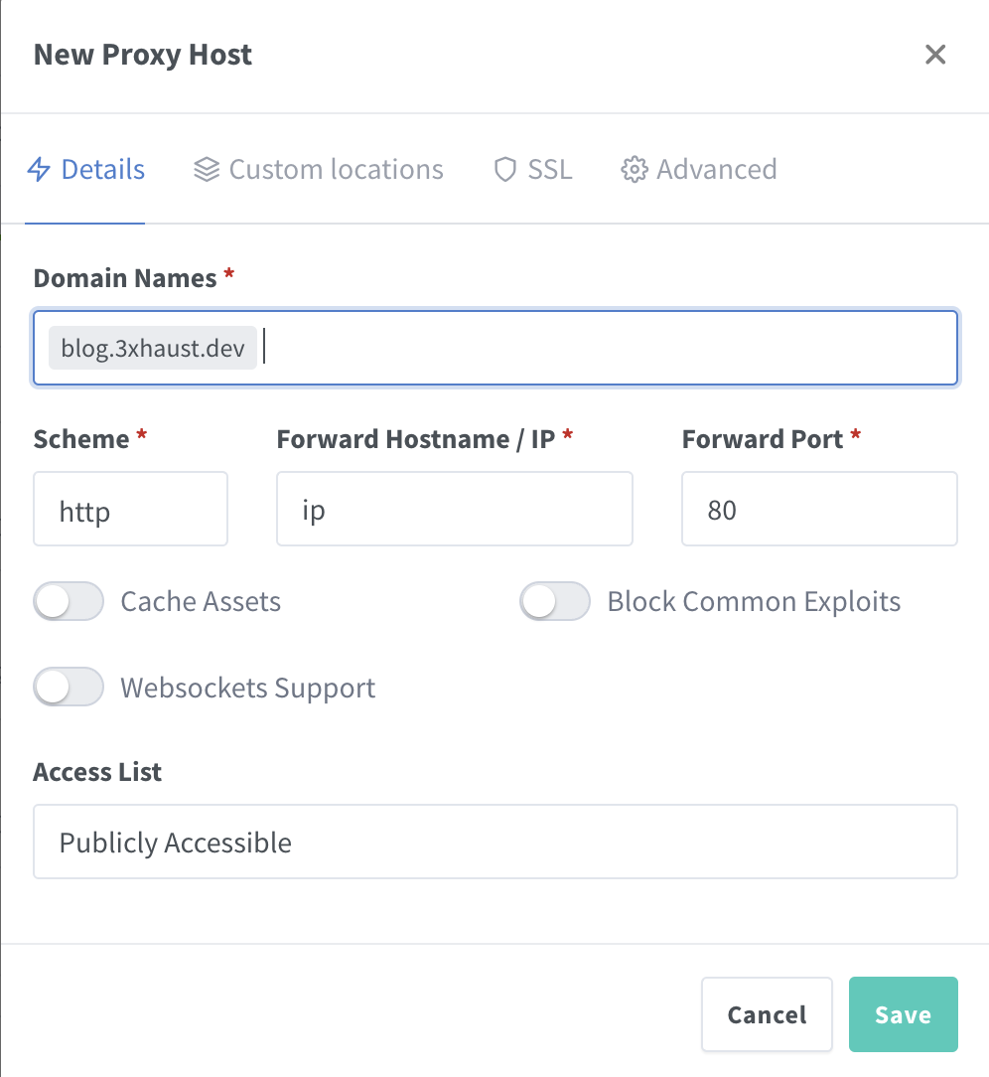Turn on Block Common Exploits
This screenshot has width=989, height=1077.
tap(555, 602)
